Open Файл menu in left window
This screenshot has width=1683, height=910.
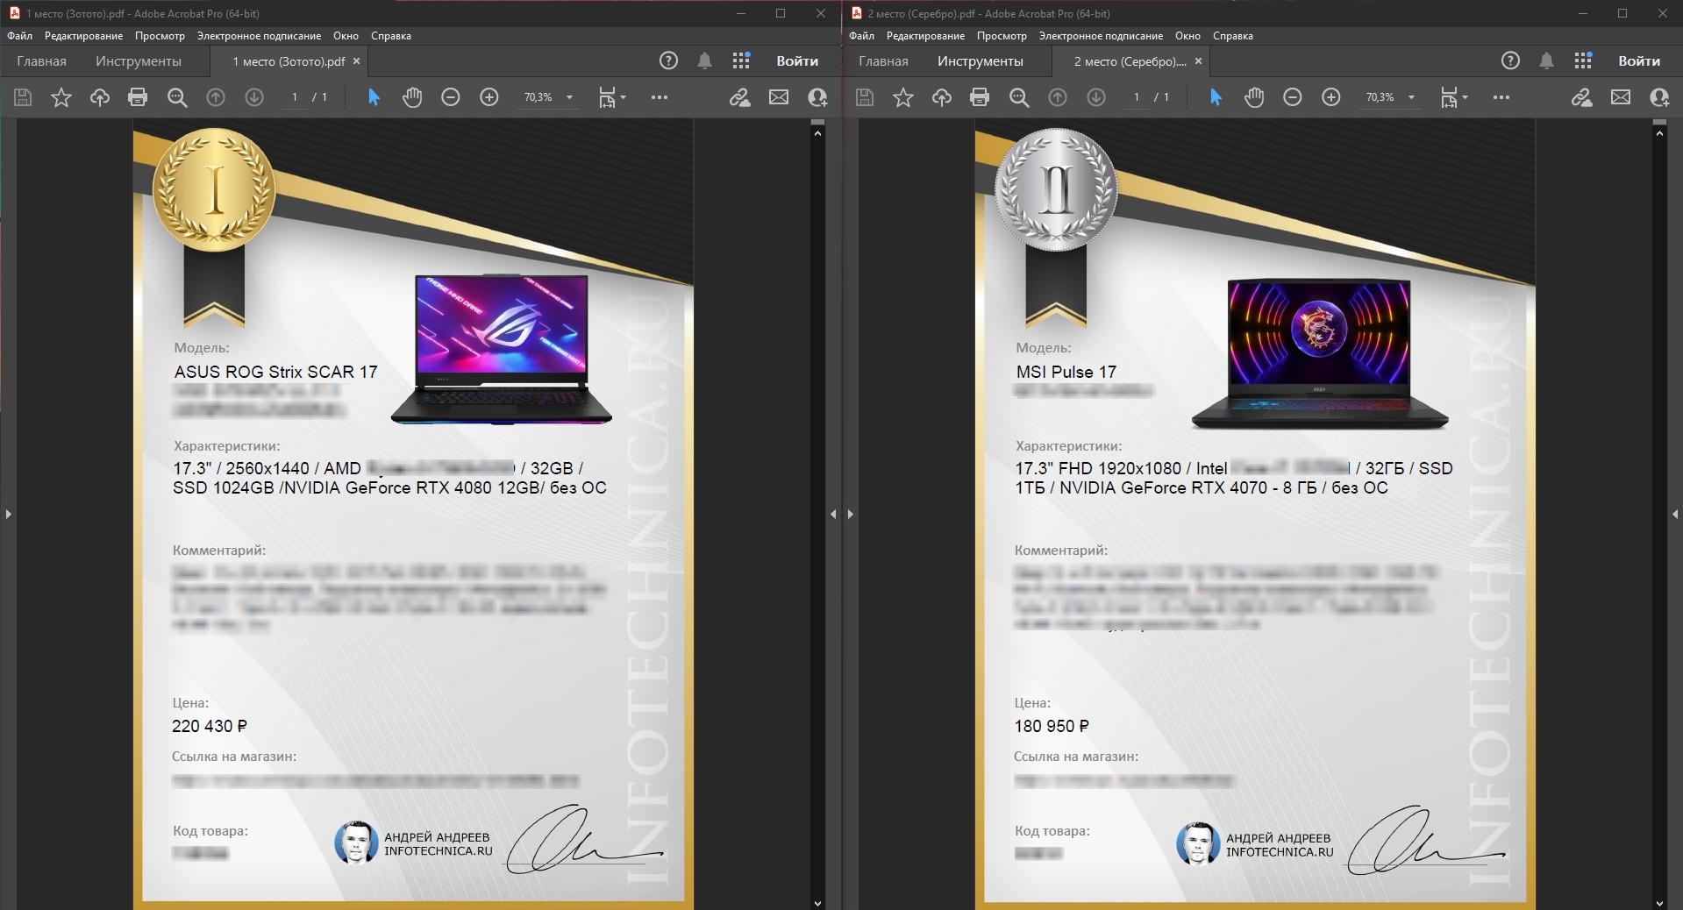click(x=20, y=36)
